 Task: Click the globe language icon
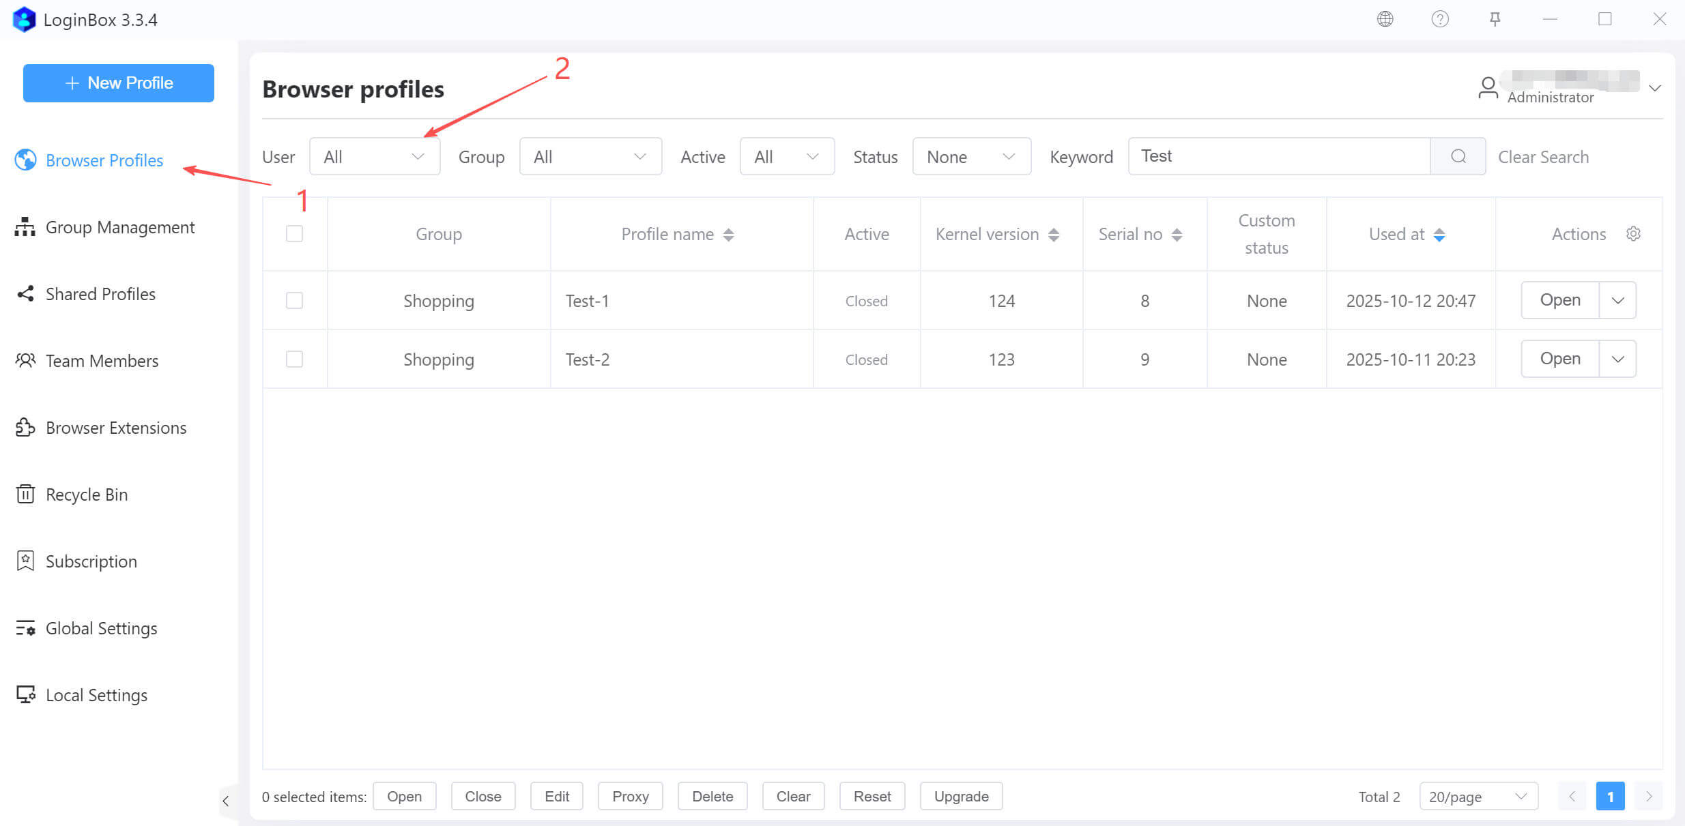(x=1385, y=19)
